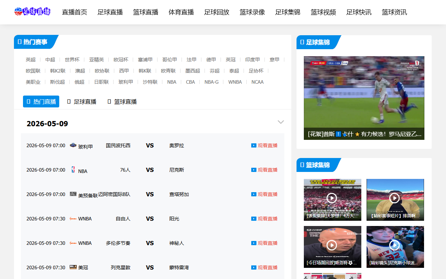Watch live 国民波托西 vs 奥罗拉
Image resolution: width=446 pixels, height=279 pixels.
click(268, 145)
